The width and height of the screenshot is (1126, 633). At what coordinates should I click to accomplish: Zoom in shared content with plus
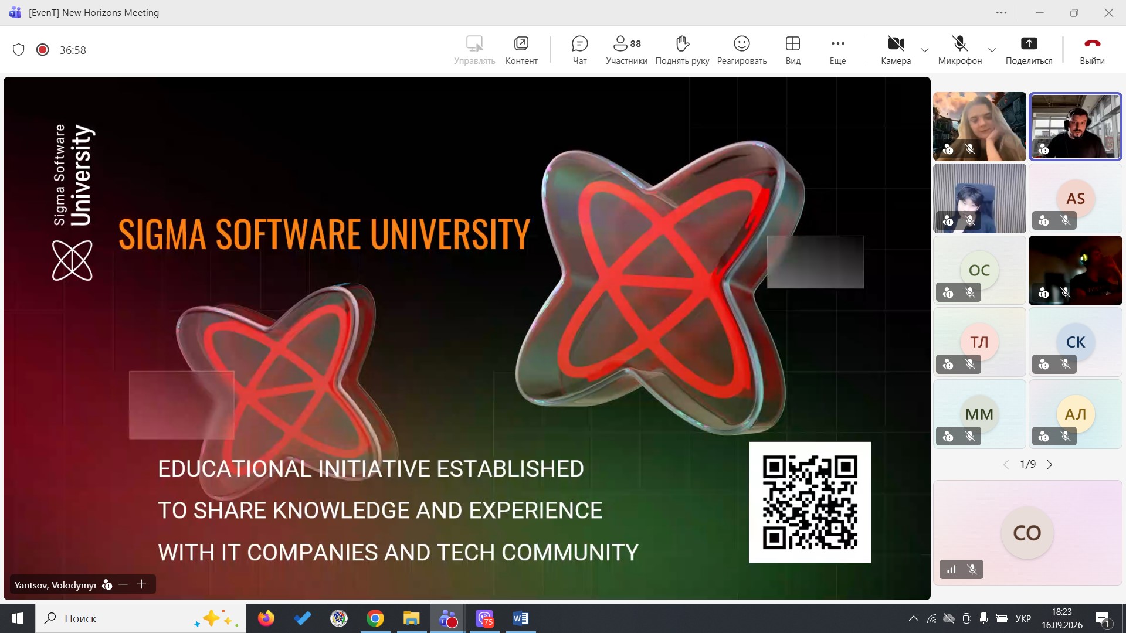141,584
